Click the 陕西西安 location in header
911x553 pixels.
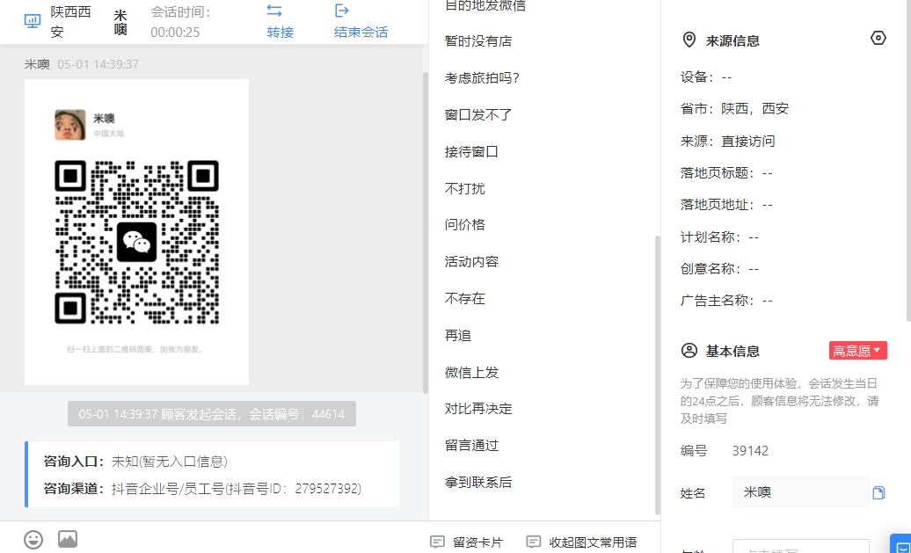(70, 22)
